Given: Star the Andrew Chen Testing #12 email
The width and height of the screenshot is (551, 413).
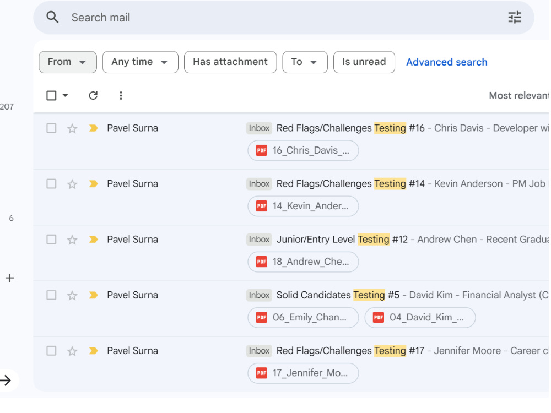Looking at the screenshot, I should tap(72, 240).
